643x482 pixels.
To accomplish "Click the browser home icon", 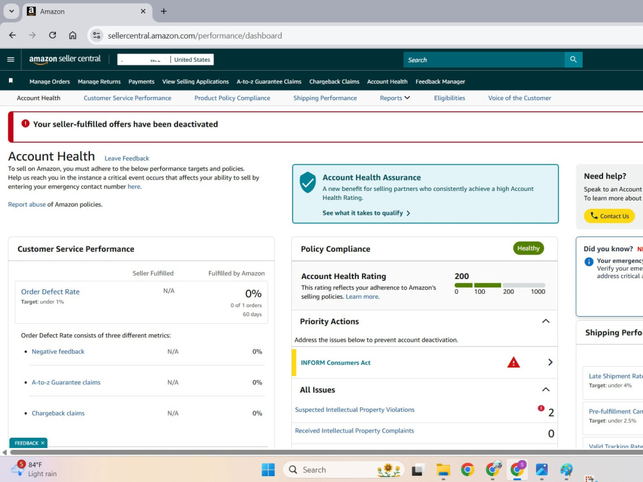I will pyautogui.click(x=73, y=35).
